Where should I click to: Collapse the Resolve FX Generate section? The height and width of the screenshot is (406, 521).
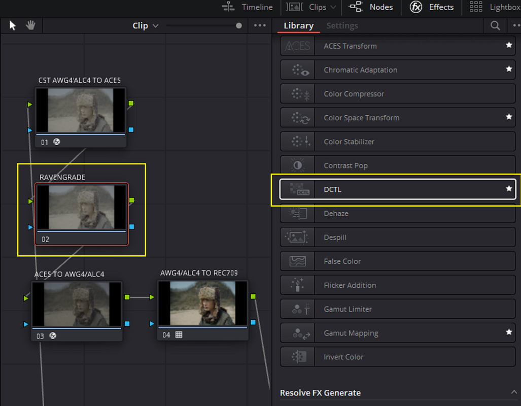514,392
